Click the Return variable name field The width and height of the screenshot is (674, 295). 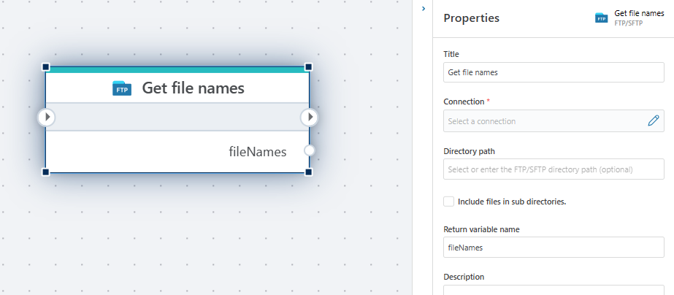click(554, 248)
